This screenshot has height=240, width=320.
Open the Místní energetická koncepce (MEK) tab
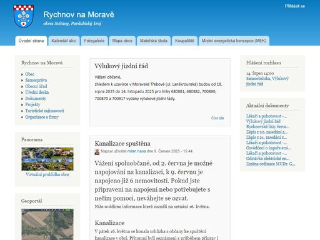tap(234, 41)
